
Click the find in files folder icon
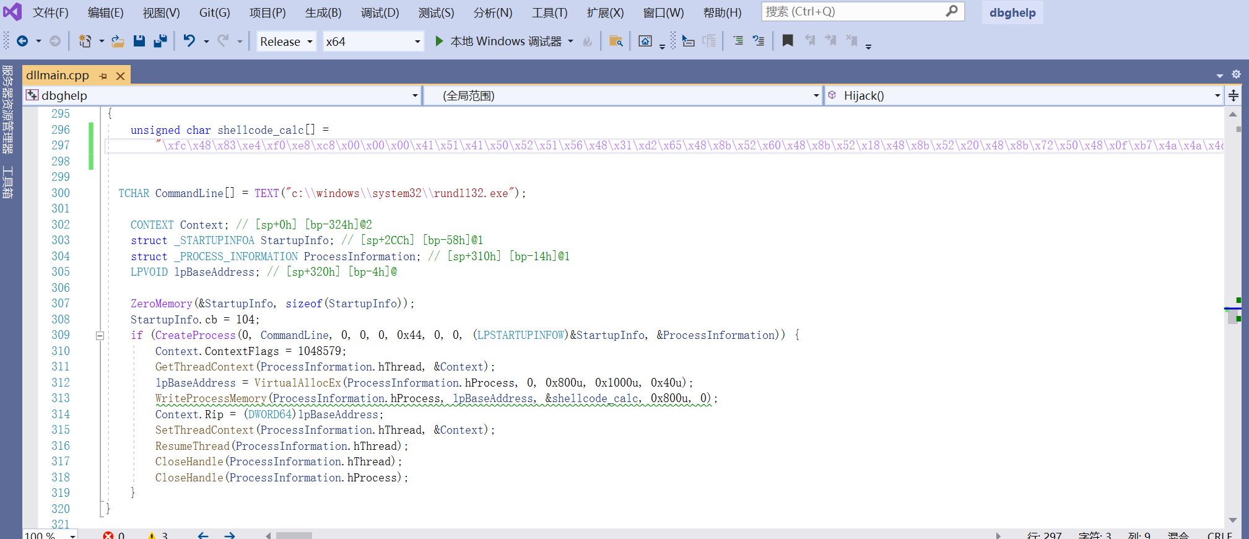616,41
